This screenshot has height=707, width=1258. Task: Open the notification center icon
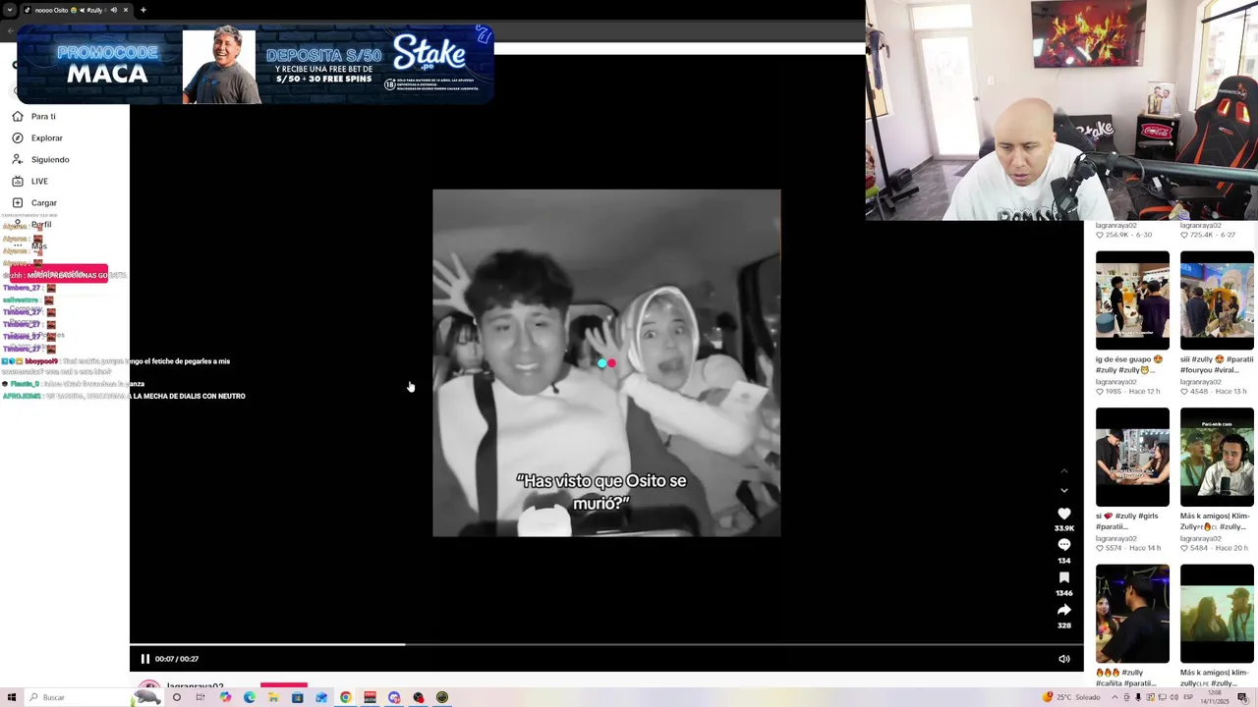point(1242,697)
